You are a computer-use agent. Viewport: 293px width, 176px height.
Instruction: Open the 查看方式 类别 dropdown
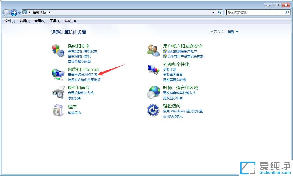coord(233,32)
